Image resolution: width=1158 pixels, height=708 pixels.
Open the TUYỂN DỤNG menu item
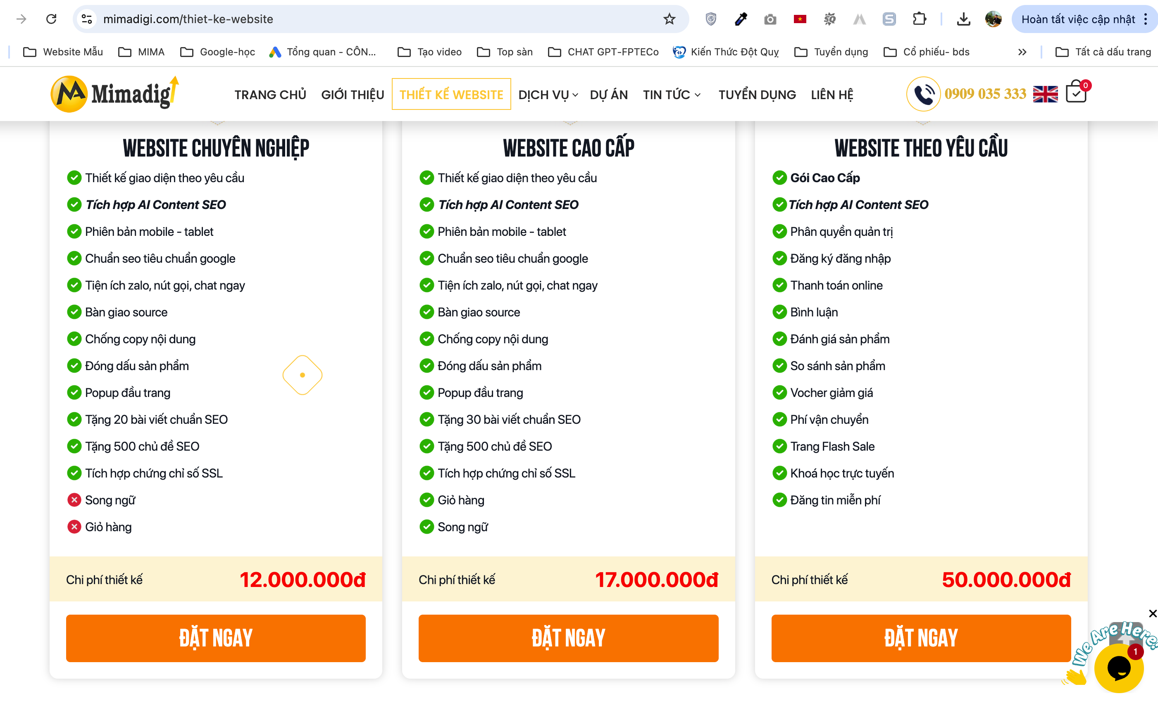click(757, 95)
